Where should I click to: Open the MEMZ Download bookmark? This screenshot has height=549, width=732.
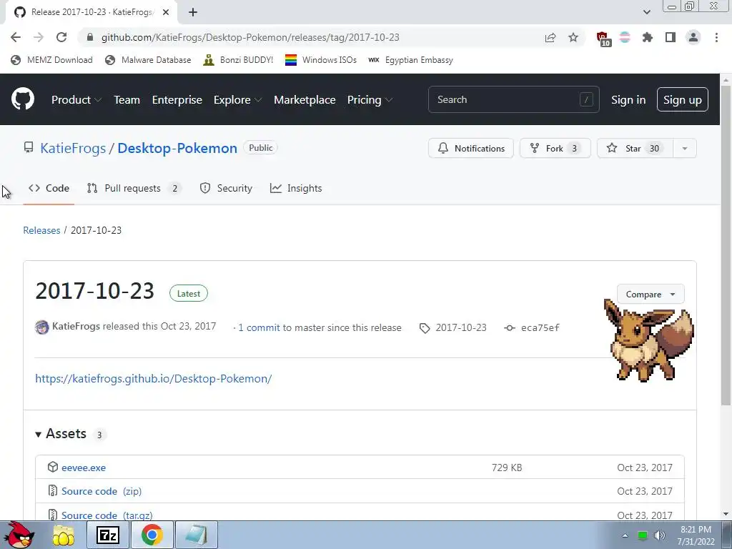(51, 60)
